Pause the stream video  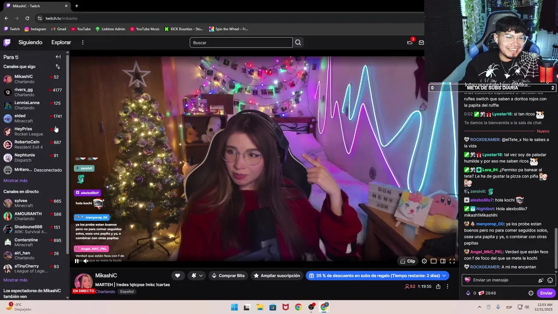[77, 261]
